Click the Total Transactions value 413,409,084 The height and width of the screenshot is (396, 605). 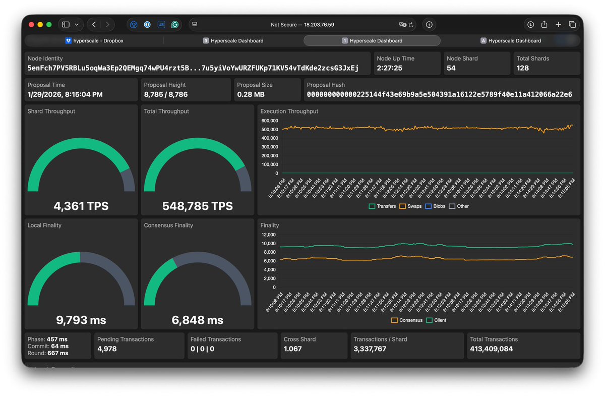(492, 349)
